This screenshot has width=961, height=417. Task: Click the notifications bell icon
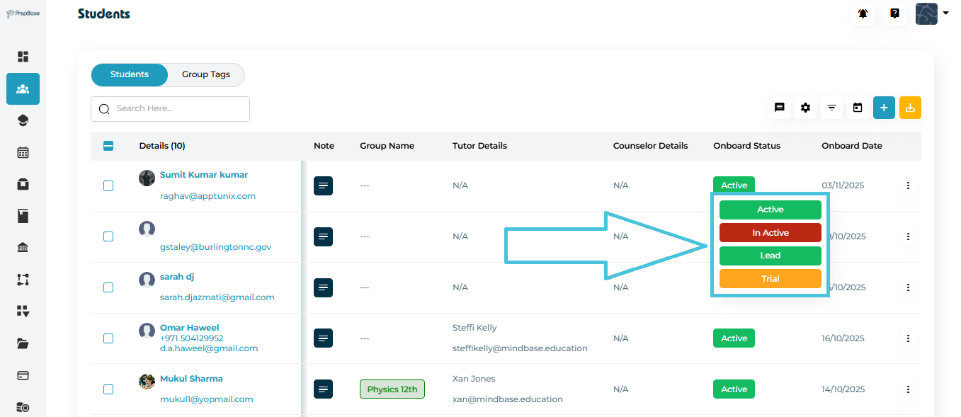pyautogui.click(x=862, y=13)
